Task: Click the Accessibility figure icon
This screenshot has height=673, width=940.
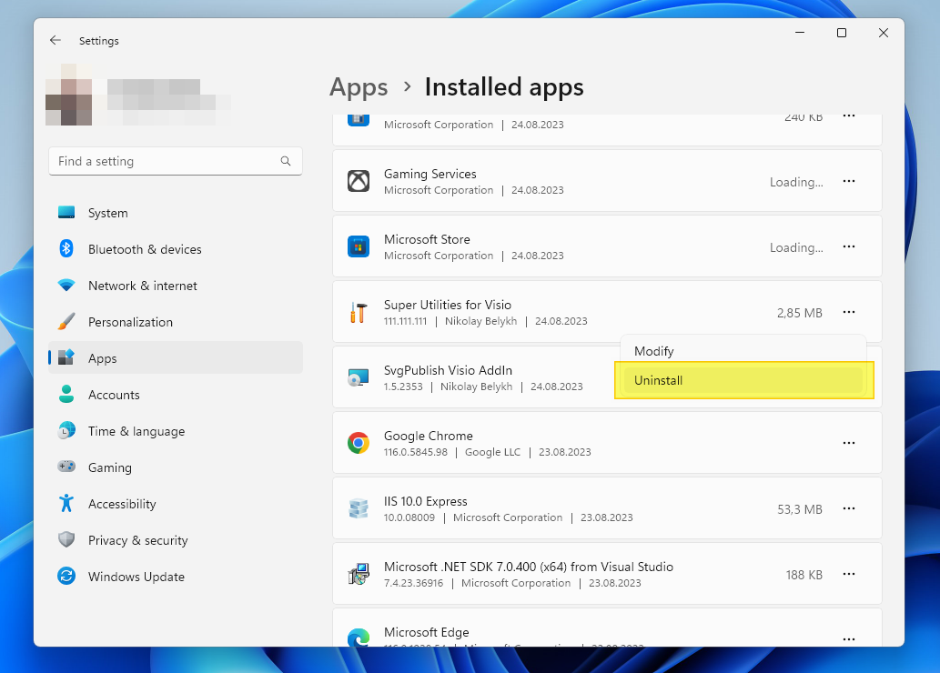Action: [x=66, y=504]
